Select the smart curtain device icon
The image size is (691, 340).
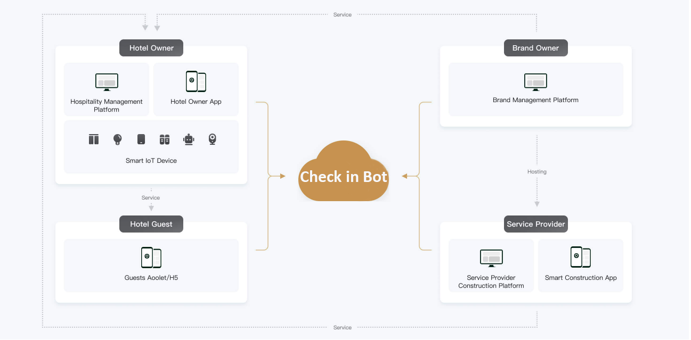(x=93, y=139)
